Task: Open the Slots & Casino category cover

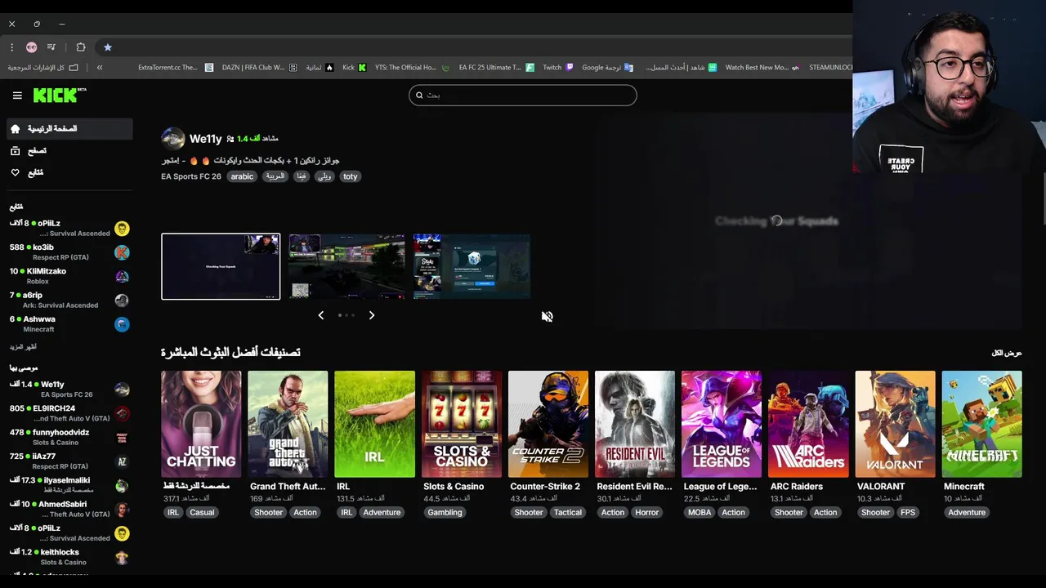Action: pos(462,424)
